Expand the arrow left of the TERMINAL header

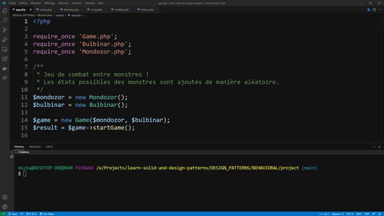tap(11, 152)
